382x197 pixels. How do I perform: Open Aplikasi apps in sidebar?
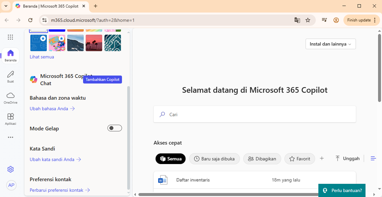[10, 119]
